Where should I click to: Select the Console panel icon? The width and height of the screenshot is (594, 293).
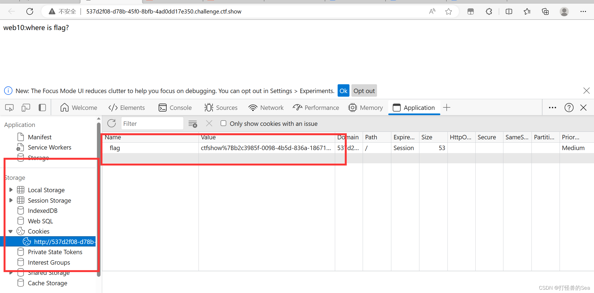162,107
